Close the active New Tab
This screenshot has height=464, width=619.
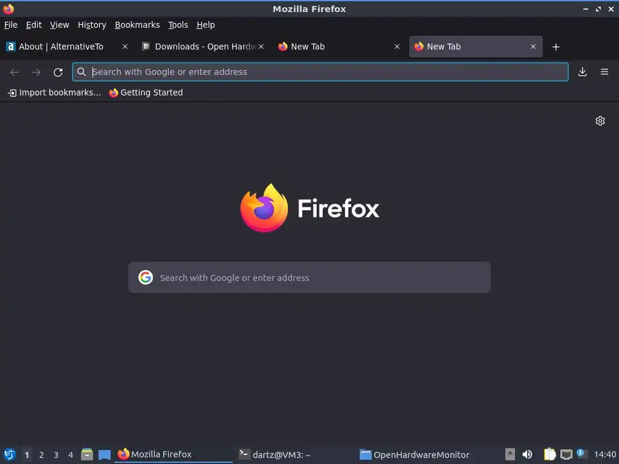coord(533,47)
